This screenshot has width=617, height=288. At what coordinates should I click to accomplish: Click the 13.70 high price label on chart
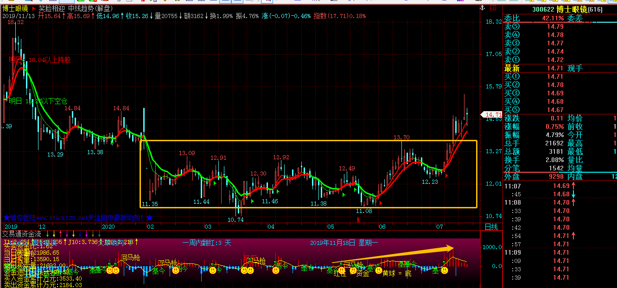pyautogui.click(x=401, y=138)
